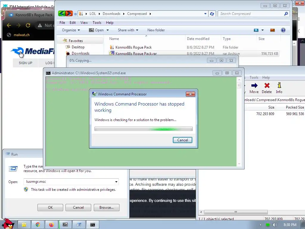
Task: Cancel the Windows Command Processor dialog
Action: [x=183, y=140]
